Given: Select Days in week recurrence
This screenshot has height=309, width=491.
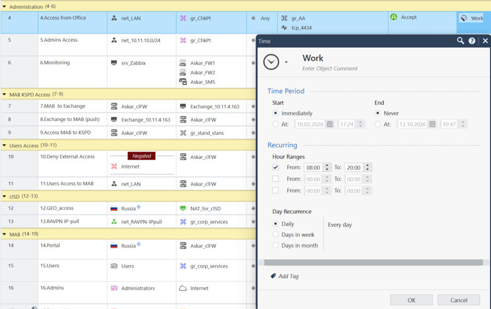Looking at the screenshot, I should click(276, 234).
